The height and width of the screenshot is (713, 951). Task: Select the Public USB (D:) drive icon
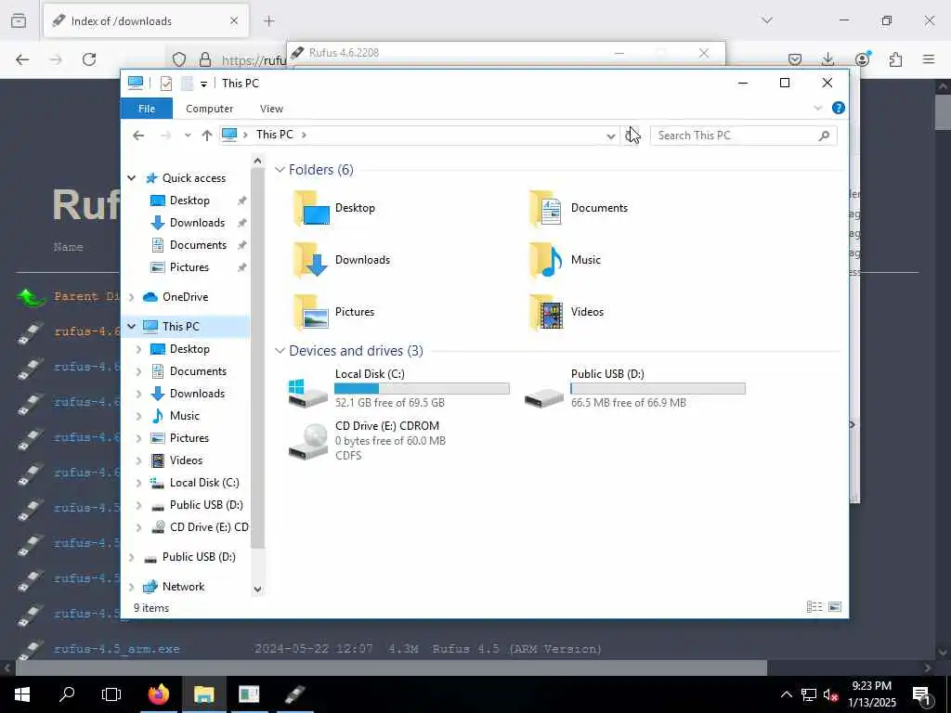tap(544, 397)
